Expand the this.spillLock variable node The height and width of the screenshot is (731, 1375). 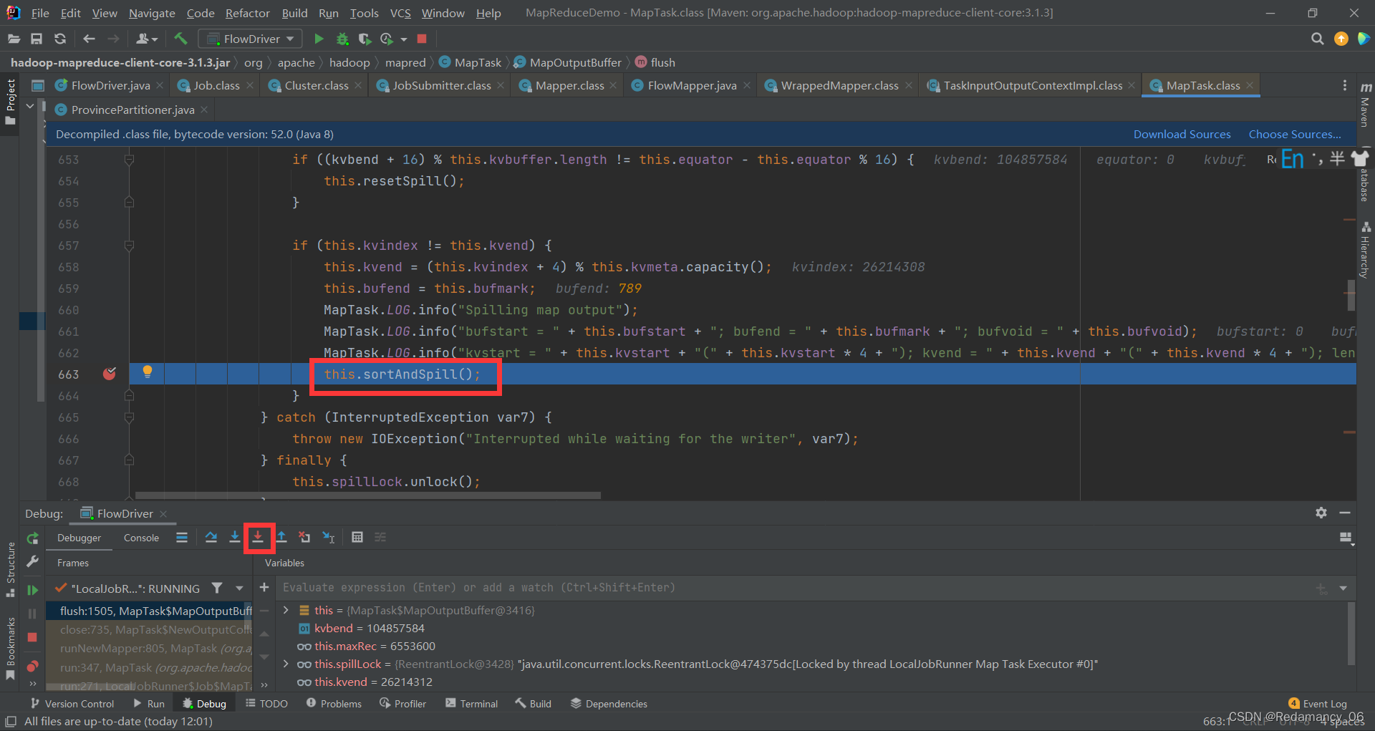click(x=286, y=664)
